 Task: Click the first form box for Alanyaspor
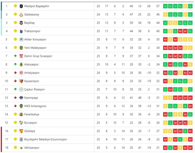click(165, 64)
